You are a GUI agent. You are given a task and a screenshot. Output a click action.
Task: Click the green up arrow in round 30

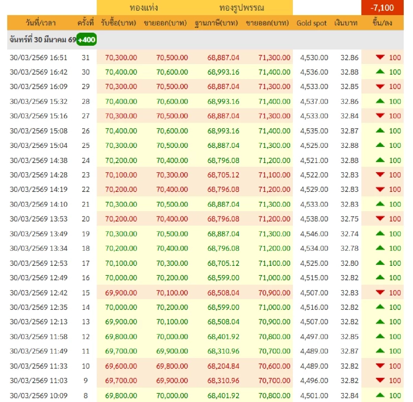click(380, 72)
